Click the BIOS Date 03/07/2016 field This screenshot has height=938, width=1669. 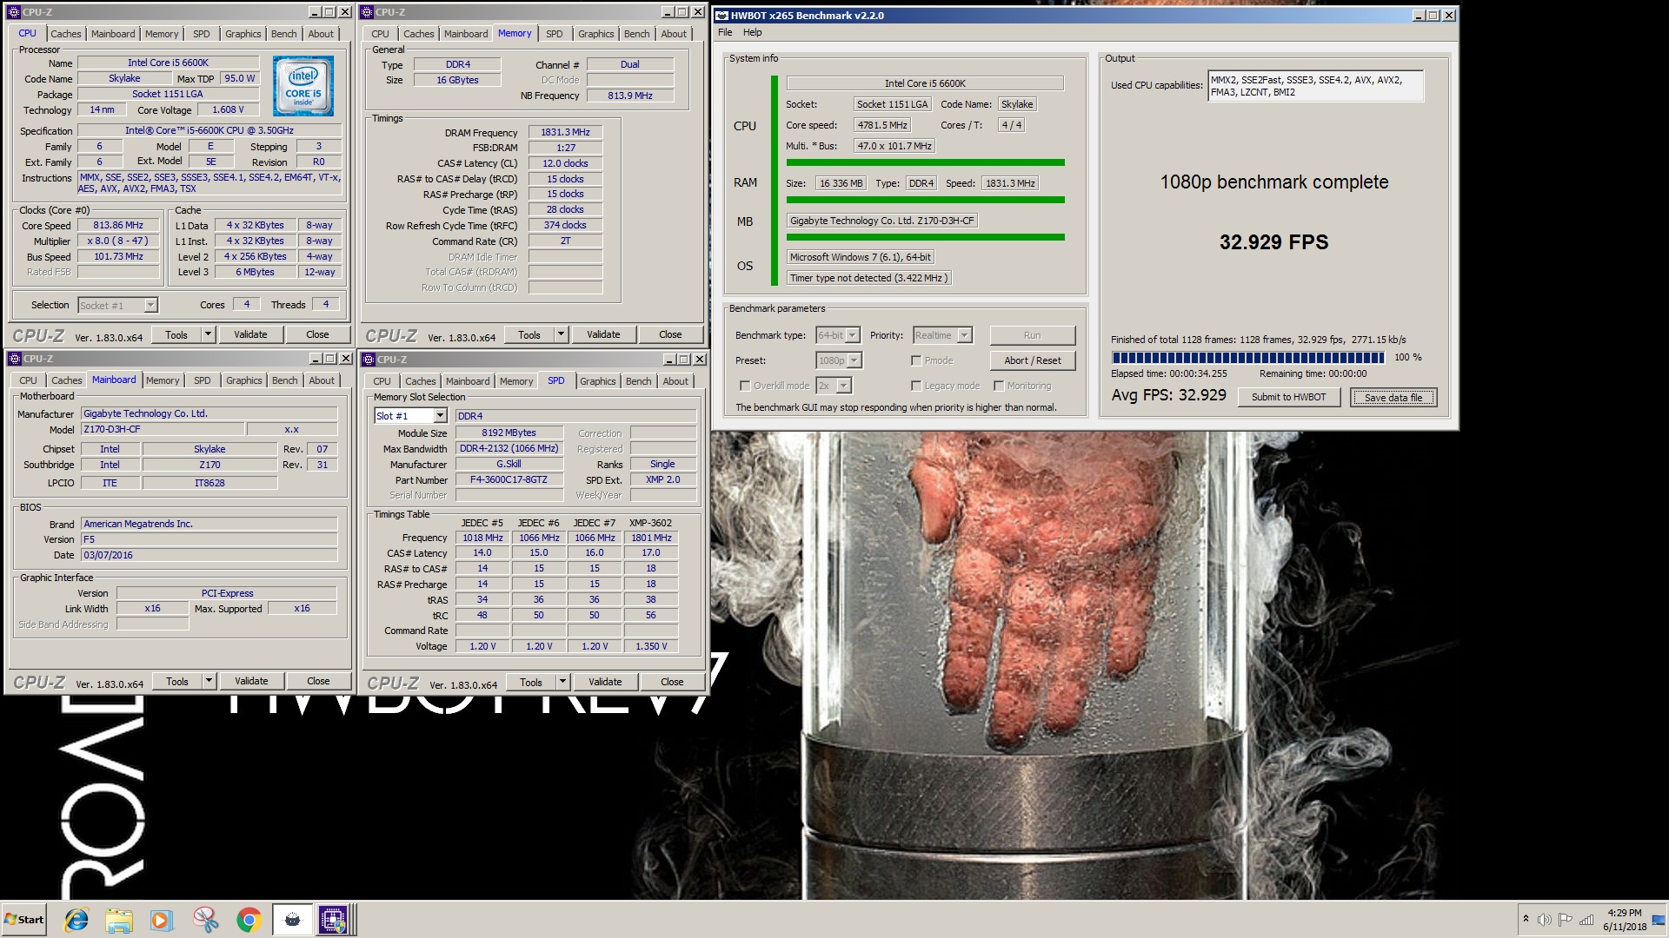click(209, 555)
